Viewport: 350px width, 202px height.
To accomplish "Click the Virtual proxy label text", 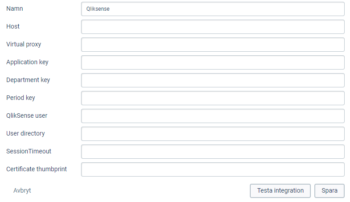I will 24,44.
